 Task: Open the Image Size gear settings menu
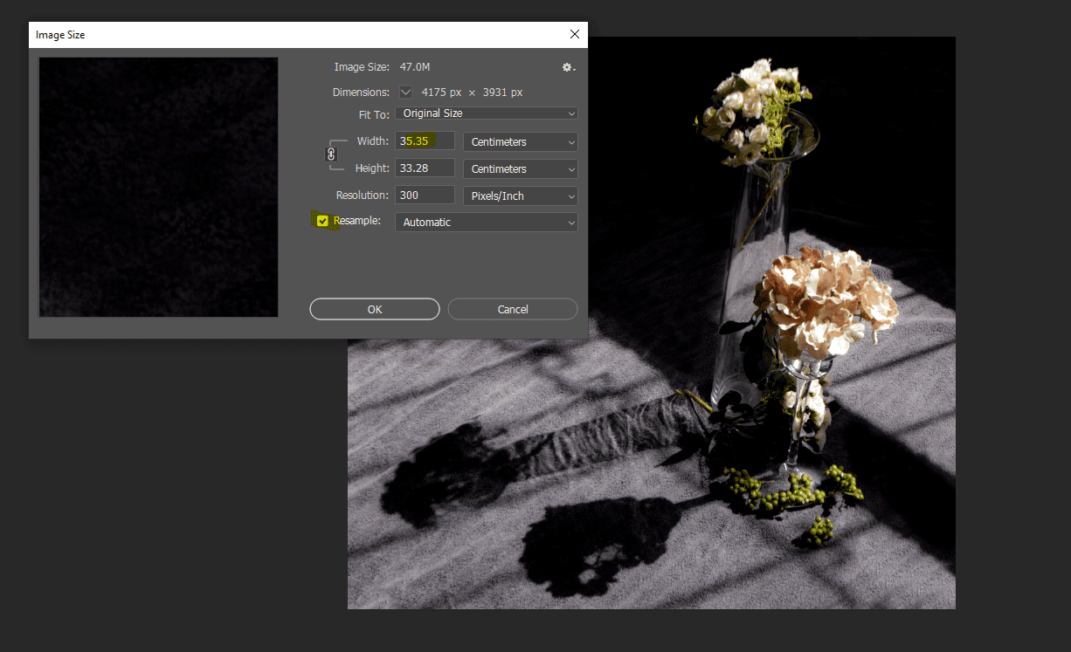click(569, 67)
